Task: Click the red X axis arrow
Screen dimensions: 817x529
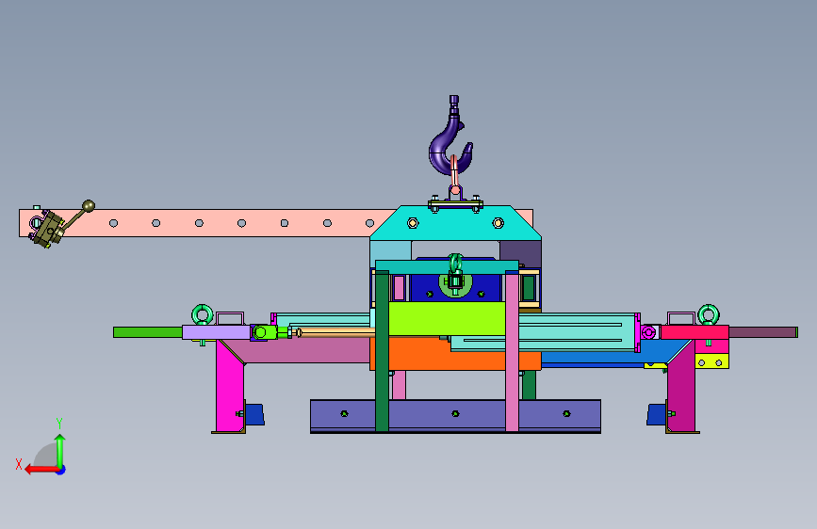Action: (41, 470)
